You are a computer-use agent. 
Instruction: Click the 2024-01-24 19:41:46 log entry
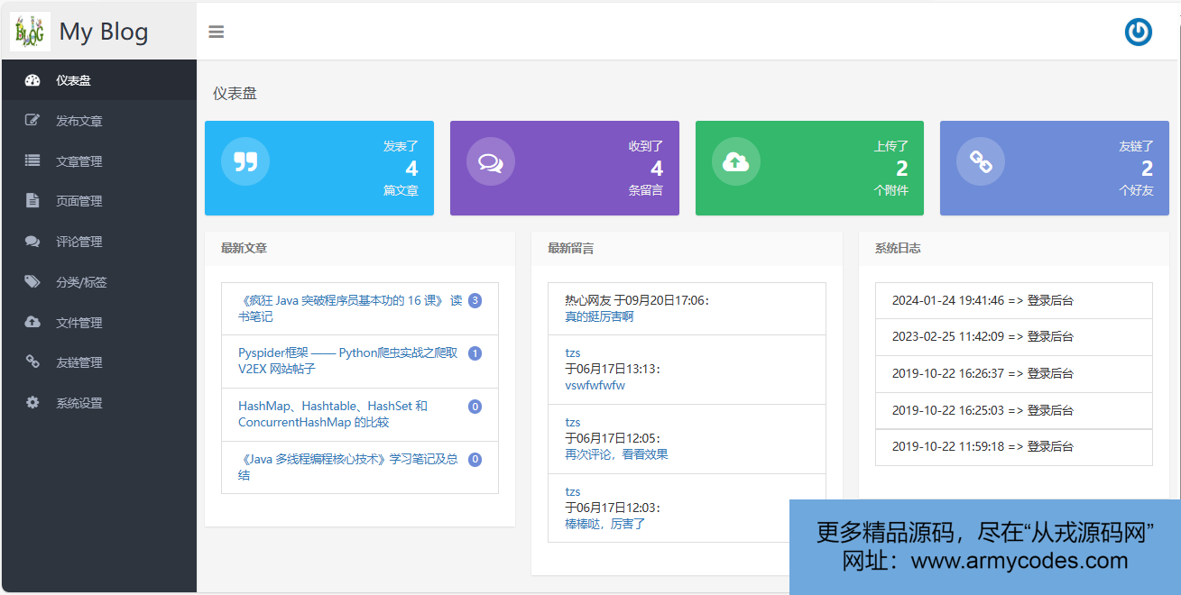coord(983,300)
